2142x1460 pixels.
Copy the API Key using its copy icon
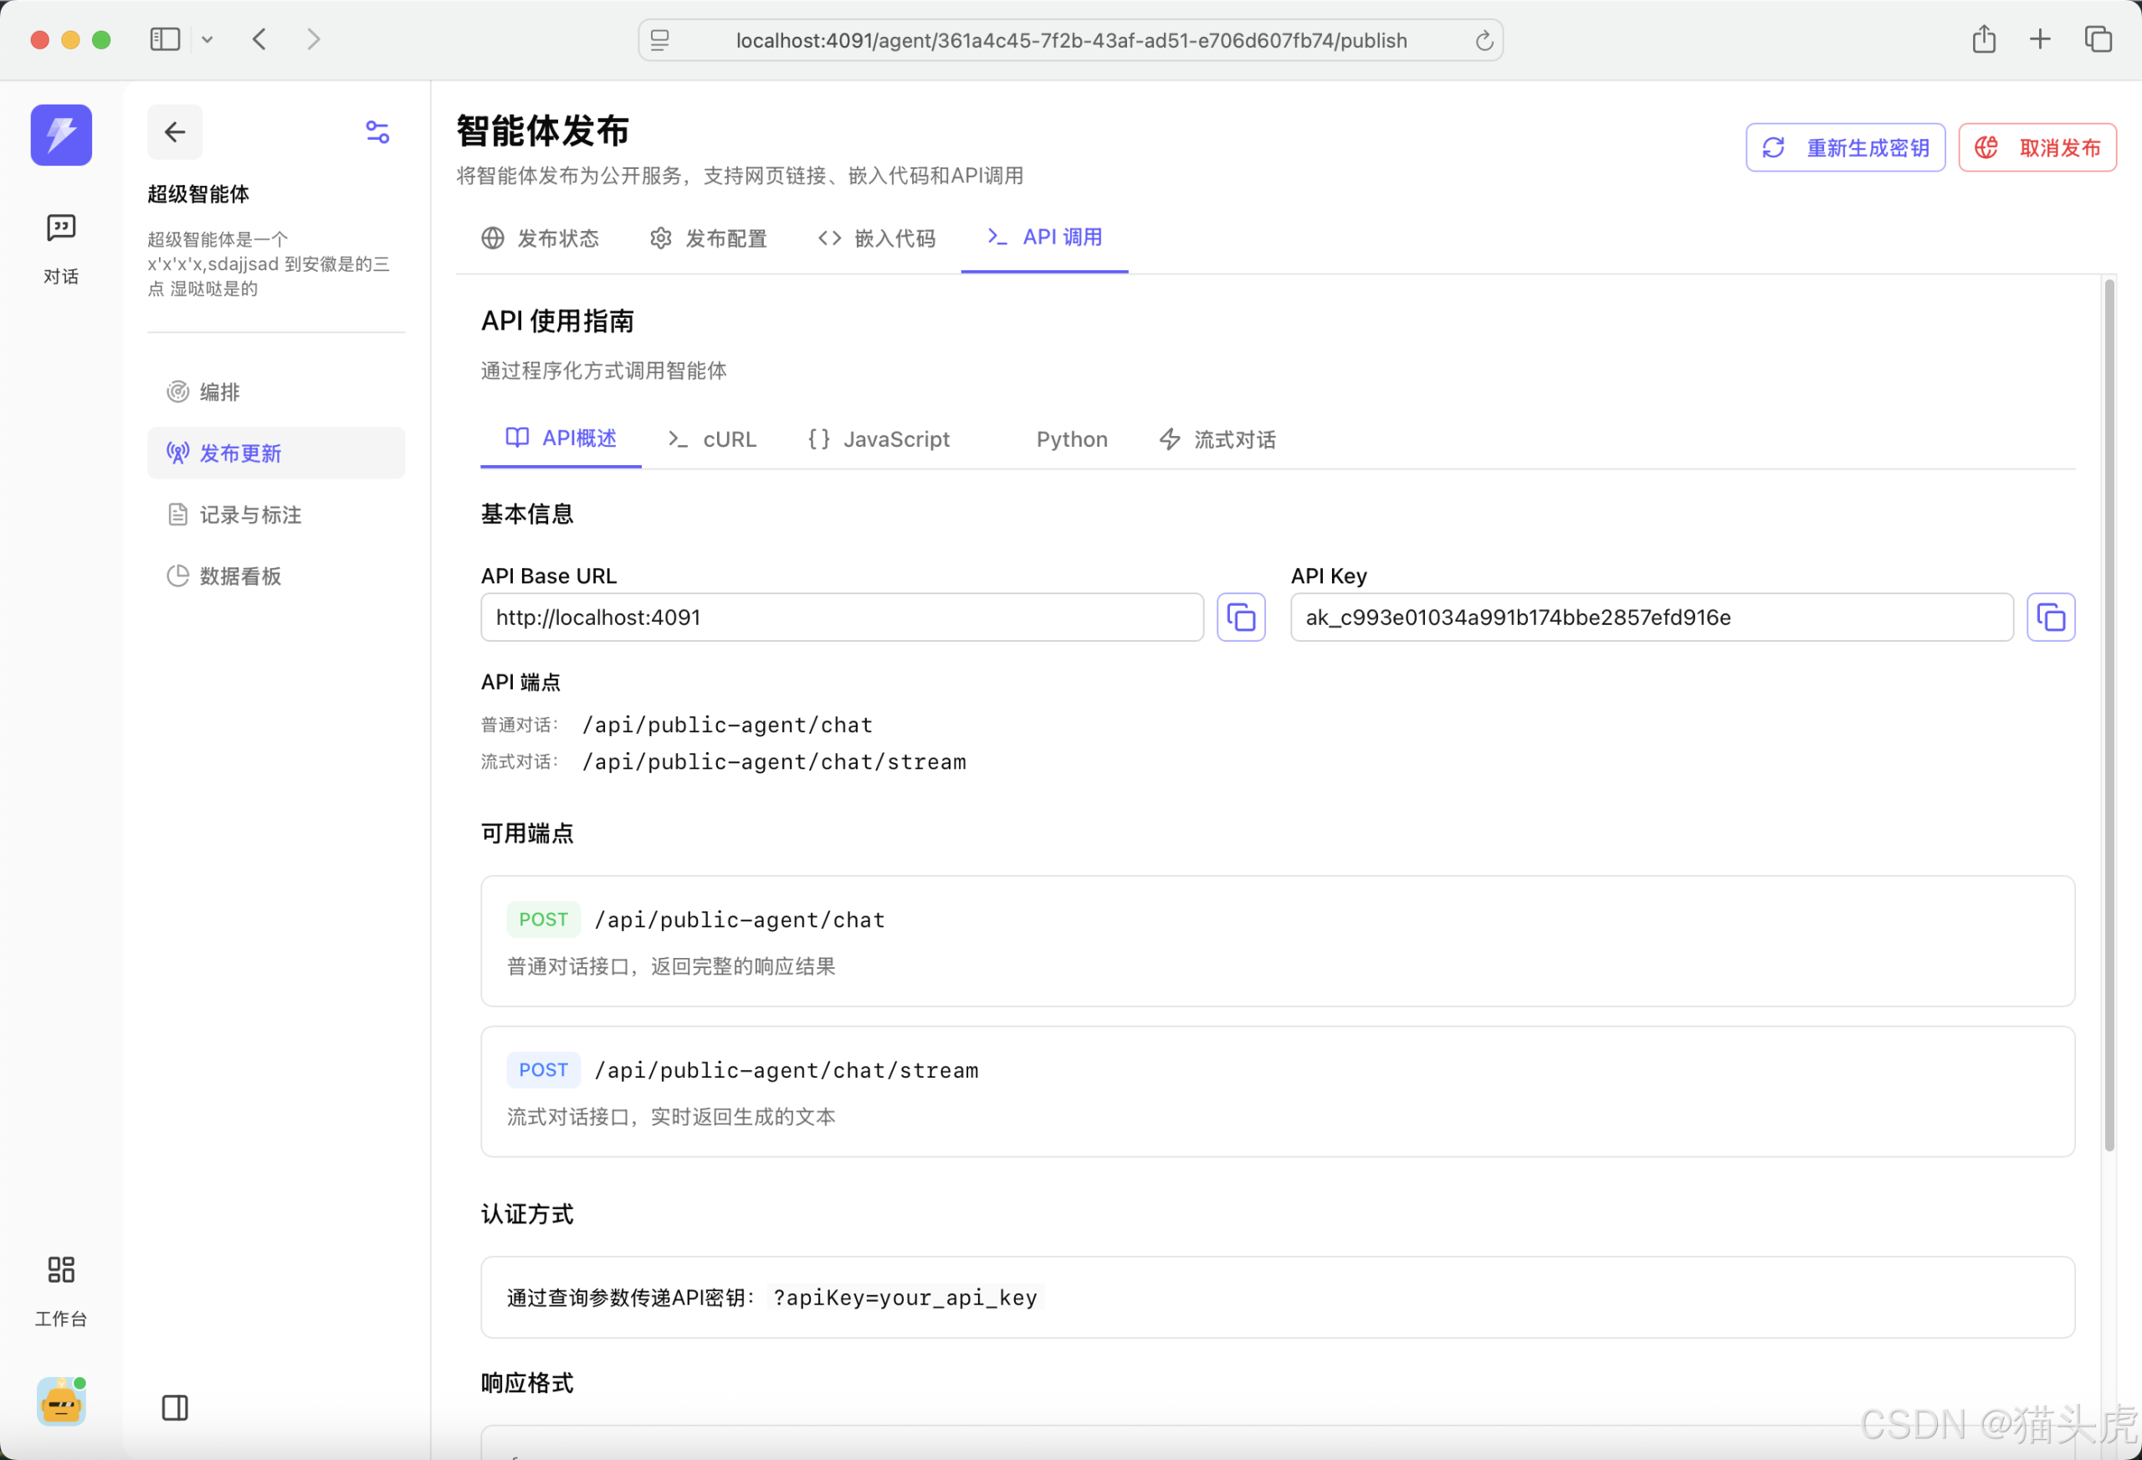click(x=2051, y=617)
